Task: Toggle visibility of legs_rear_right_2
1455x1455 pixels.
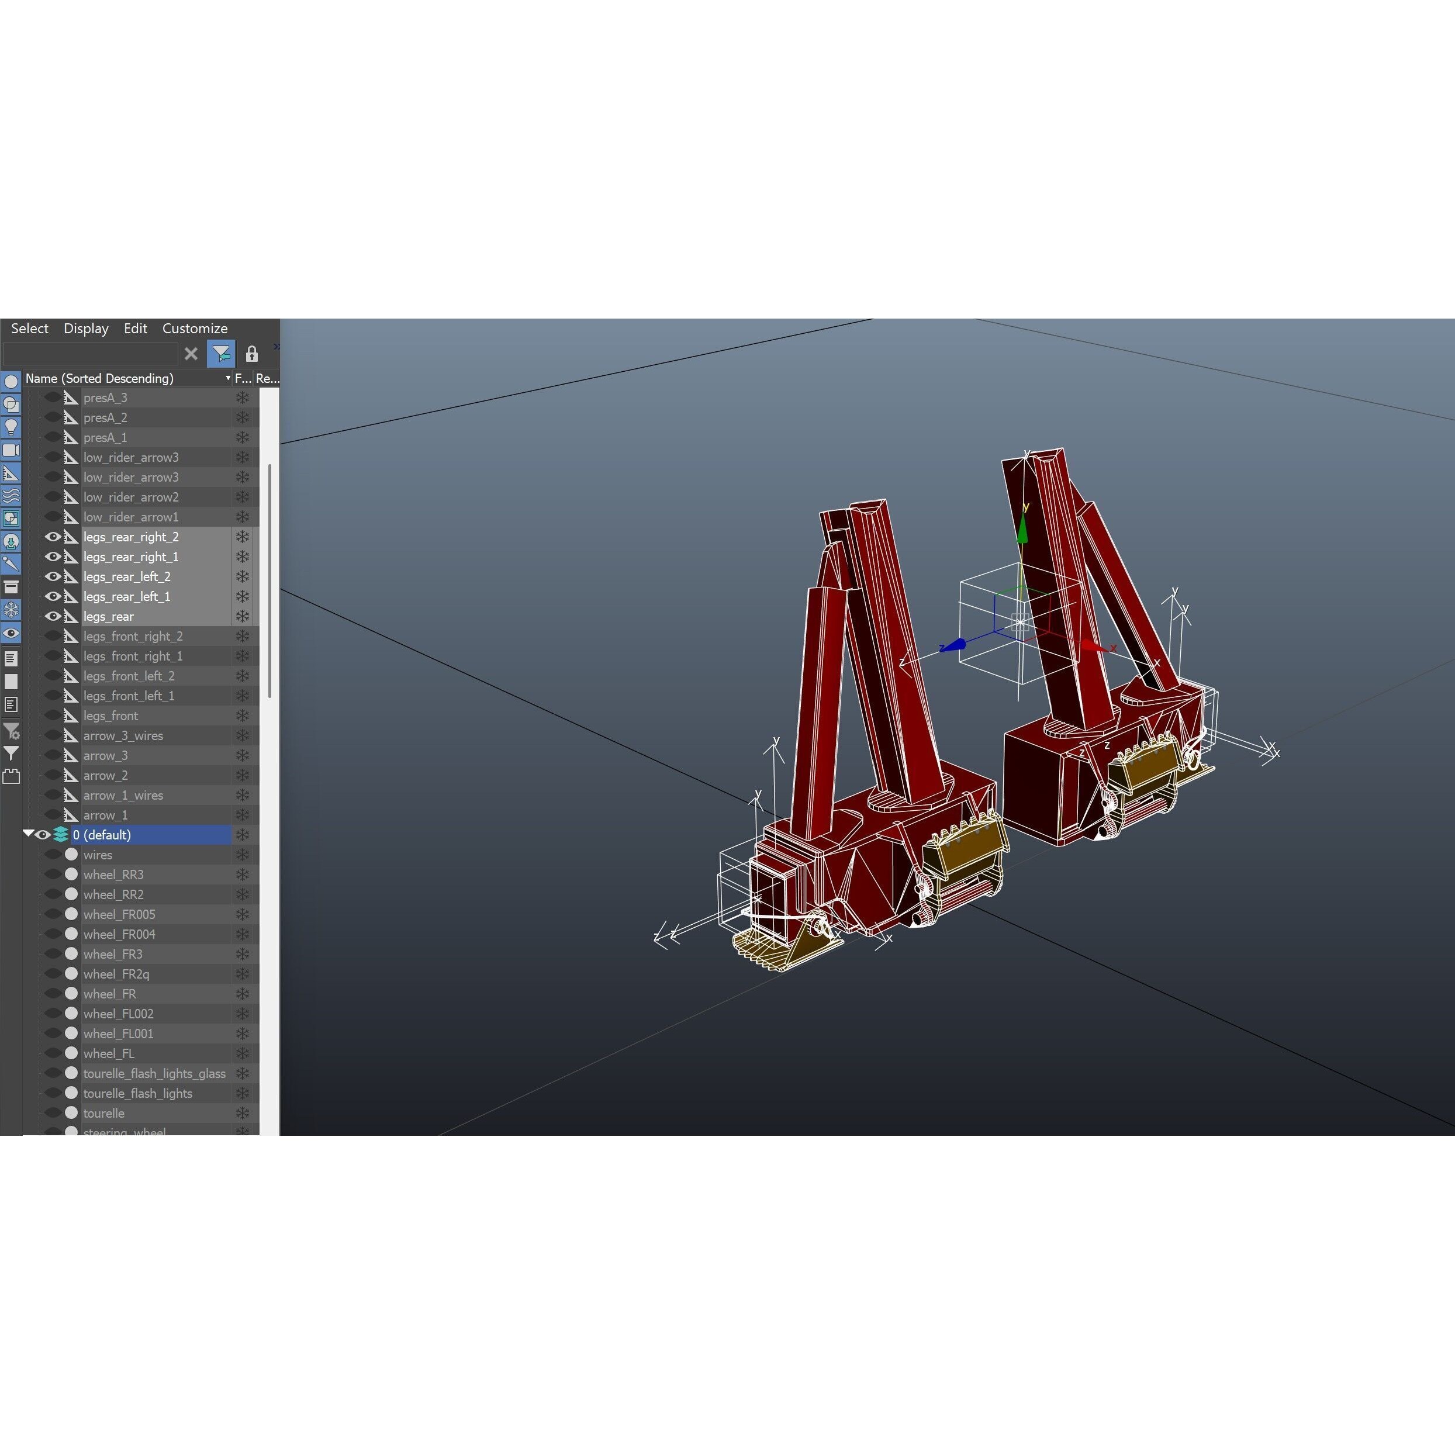Action: 53,536
